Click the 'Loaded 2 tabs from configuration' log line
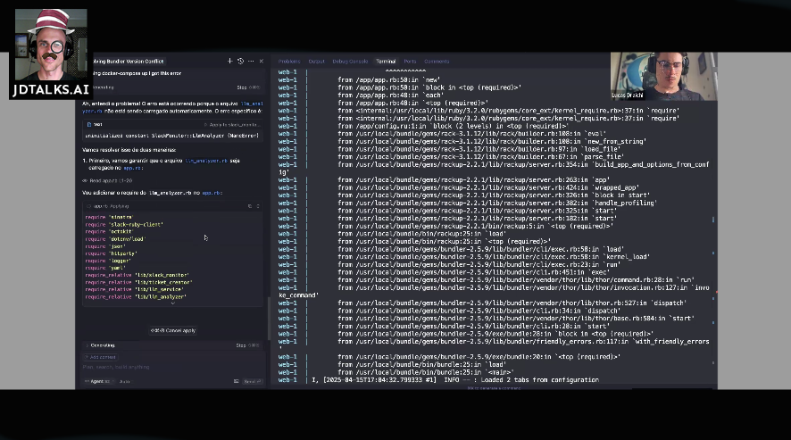This screenshot has width=791, height=440. pos(455,380)
